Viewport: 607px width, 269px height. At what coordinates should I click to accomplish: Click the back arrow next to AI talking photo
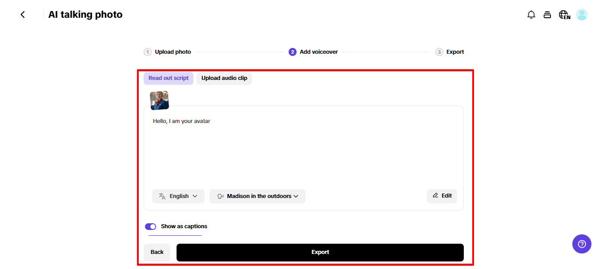(22, 14)
